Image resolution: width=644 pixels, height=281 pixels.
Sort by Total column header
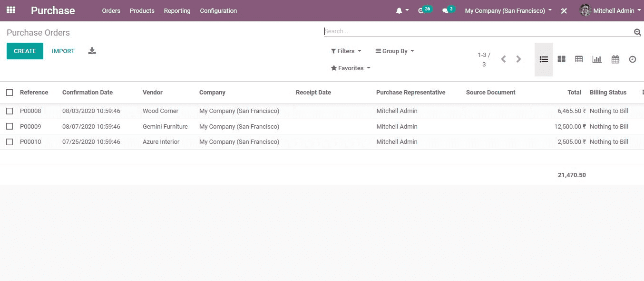[574, 92]
